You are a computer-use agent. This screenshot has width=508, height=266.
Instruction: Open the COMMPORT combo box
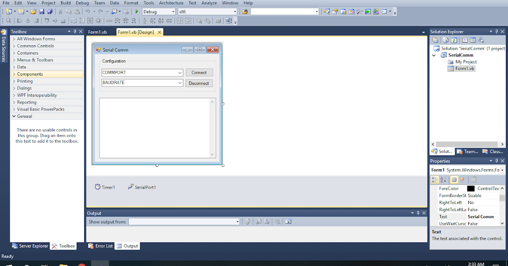[x=180, y=73]
